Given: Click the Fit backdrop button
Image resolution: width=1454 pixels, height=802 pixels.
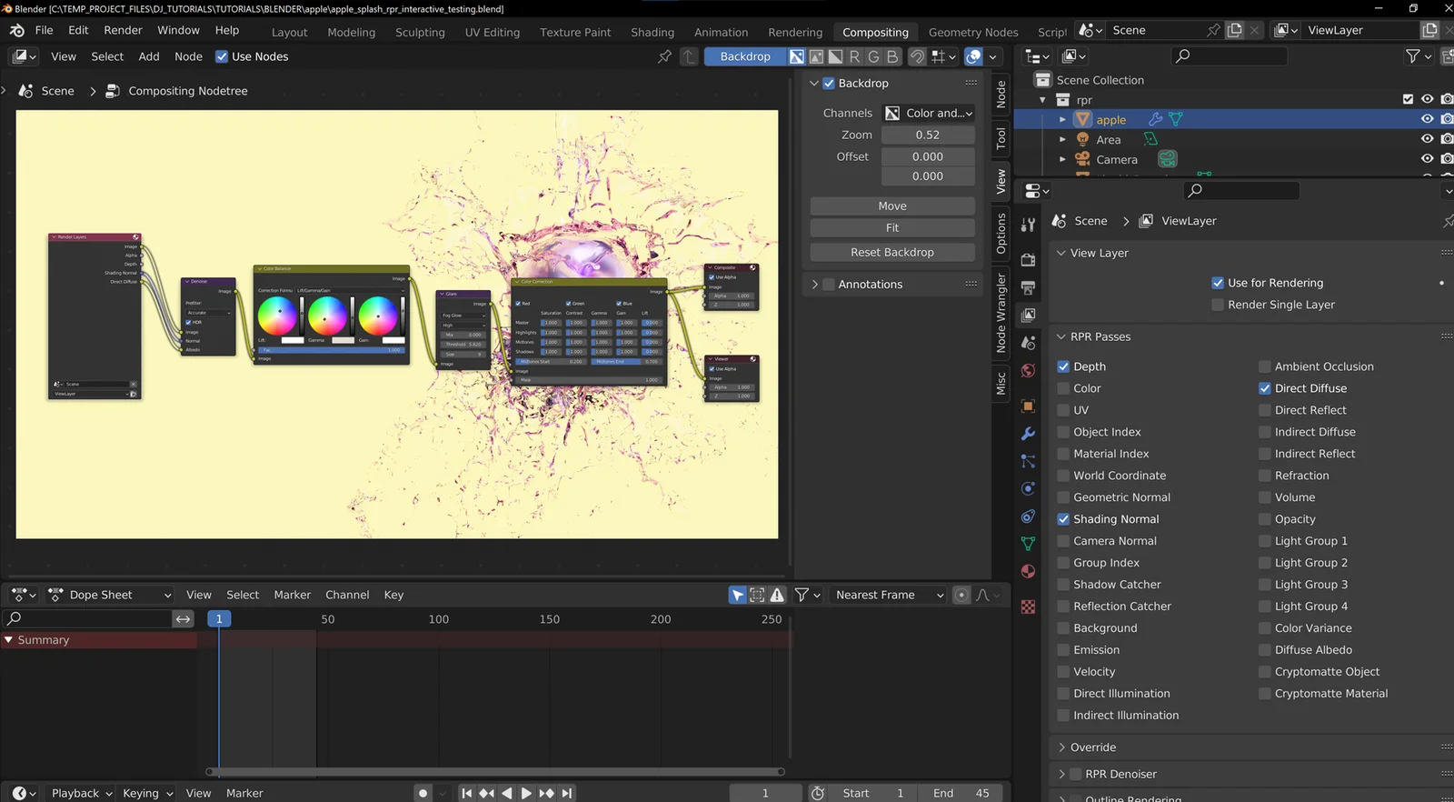Looking at the screenshot, I should (892, 228).
